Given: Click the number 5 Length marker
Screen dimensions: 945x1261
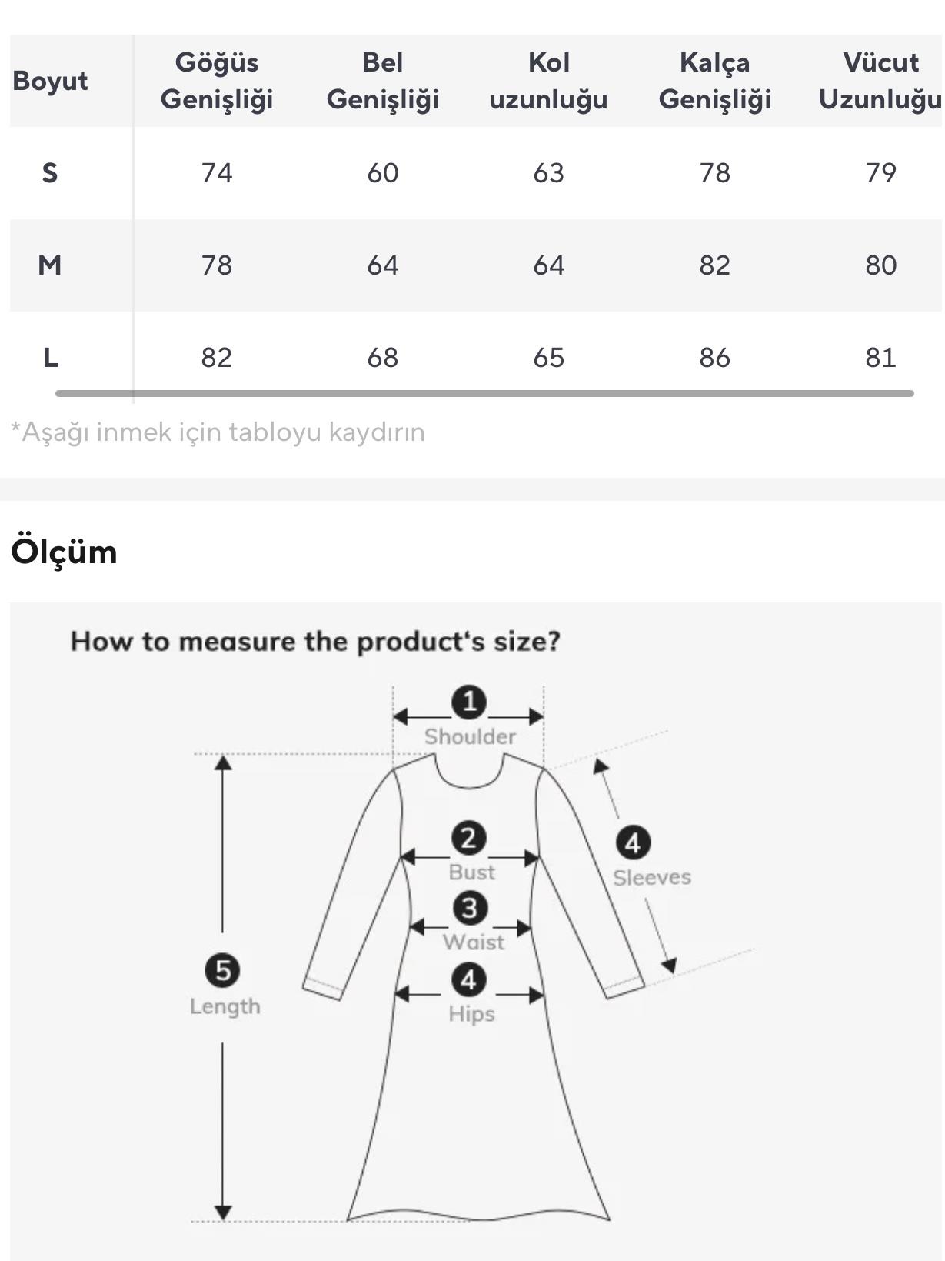Looking at the screenshot, I should pos(222,970).
